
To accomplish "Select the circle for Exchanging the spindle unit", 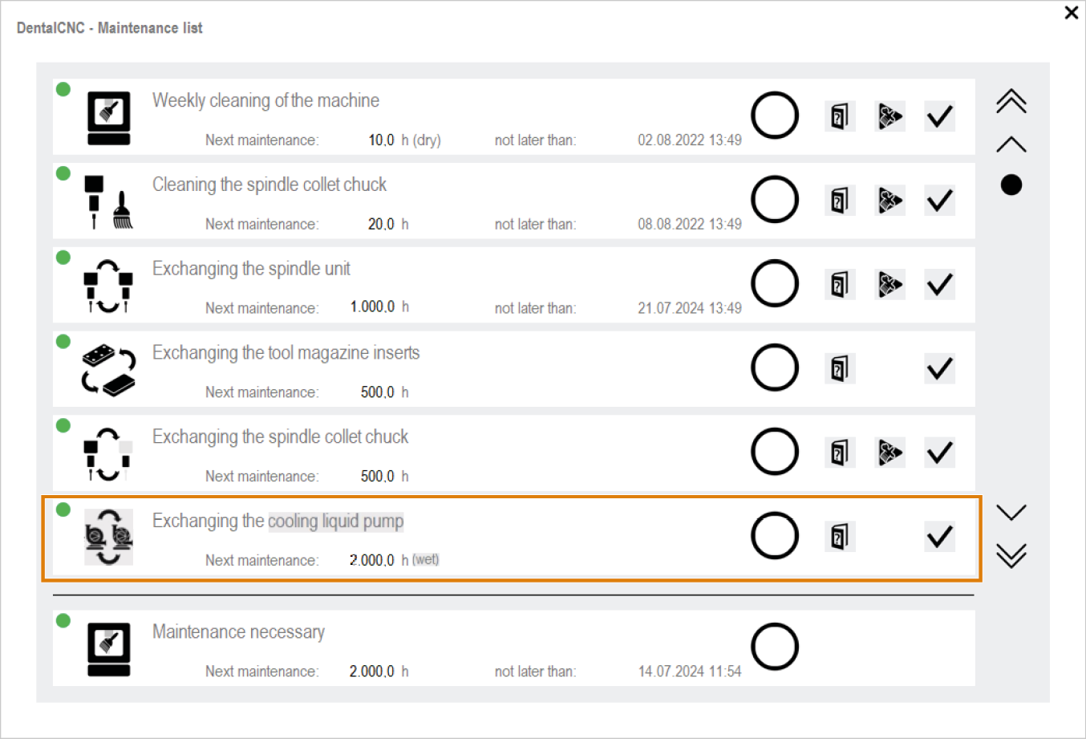I will pos(775,284).
